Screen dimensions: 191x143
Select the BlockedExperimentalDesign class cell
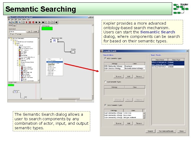tap(135, 69)
